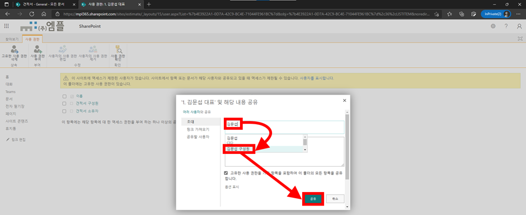Close the 견적서 - General browser tab
Viewport: 526px width, 215px height.
click(74, 4)
